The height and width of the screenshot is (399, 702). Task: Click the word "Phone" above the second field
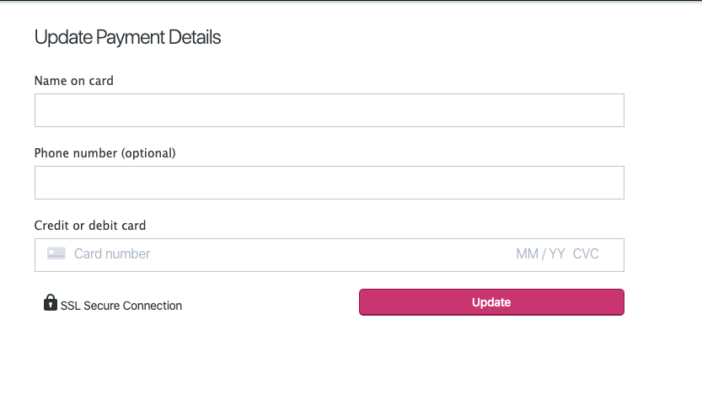[x=51, y=153]
